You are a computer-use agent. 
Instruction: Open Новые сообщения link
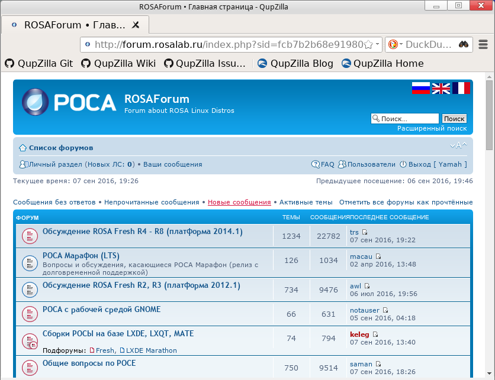pyautogui.click(x=239, y=202)
